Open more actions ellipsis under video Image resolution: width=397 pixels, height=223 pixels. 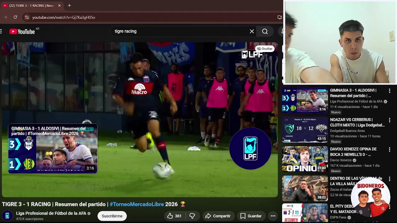[273, 216]
